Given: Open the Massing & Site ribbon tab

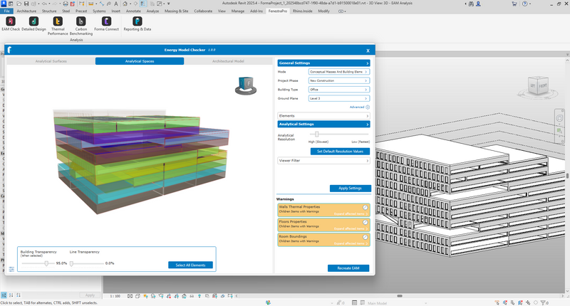Looking at the screenshot, I should click(x=176, y=11).
